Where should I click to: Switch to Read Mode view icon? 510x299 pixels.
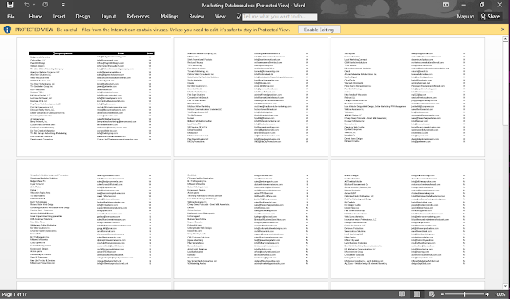[402, 294]
